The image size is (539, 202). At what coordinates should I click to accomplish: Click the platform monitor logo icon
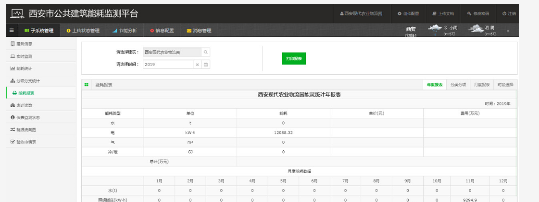point(17,14)
